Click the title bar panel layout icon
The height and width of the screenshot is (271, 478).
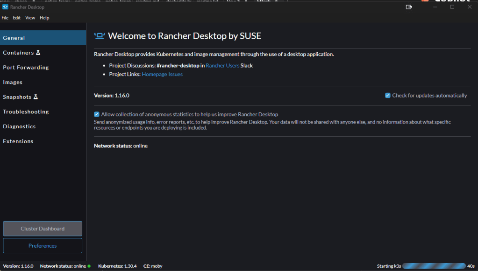[409, 7]
